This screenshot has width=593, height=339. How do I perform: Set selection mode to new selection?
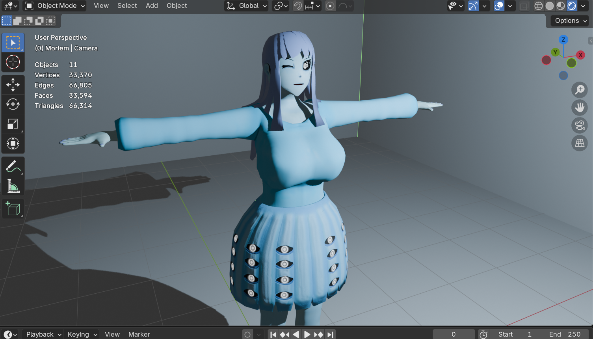[x=7, y=21]
